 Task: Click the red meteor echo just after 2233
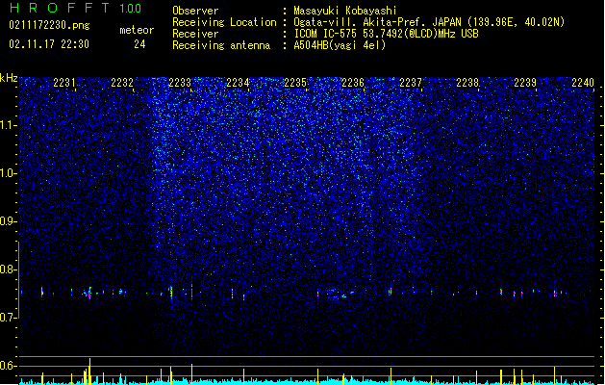coord(191,293)
